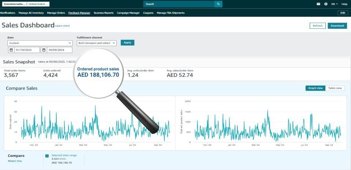The width and height of the screenshot is (351, 170).
Task: Open the United Arab Emirates marketplace selector
Action: [38, 4]
